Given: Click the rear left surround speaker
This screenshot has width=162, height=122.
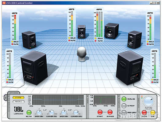Looking at the screenshot, I should 34,68.
